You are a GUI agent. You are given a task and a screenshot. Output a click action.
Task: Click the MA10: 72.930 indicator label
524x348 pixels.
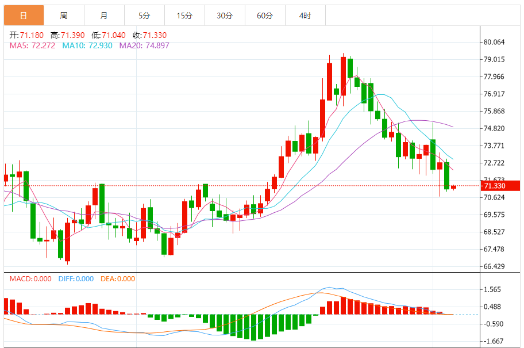pos(87,45)
